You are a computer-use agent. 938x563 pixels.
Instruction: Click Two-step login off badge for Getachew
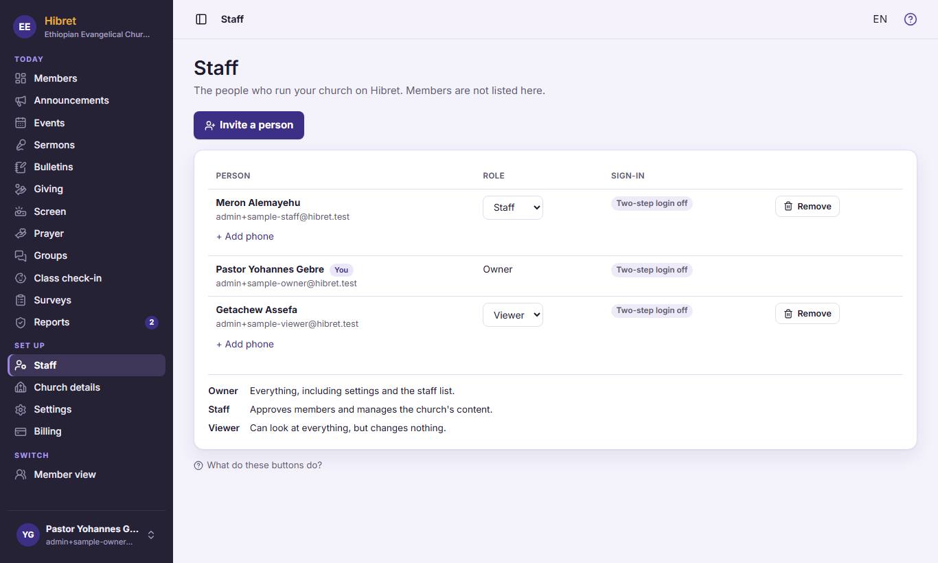click(x=652, y=310)
